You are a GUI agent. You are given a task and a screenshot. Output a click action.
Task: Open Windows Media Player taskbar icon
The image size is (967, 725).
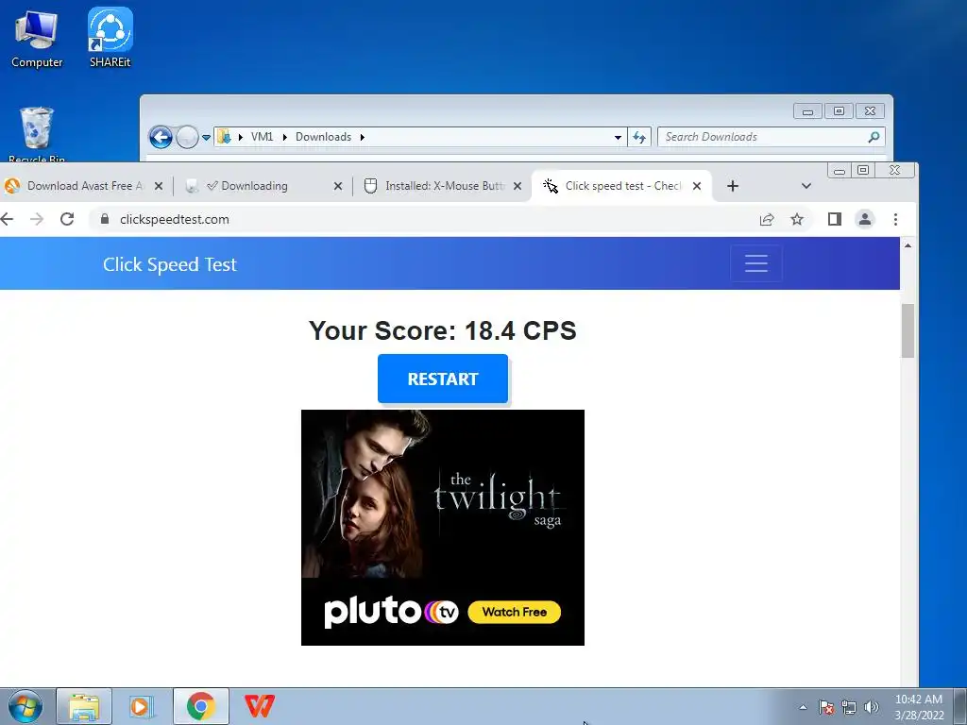pos(142,706)
